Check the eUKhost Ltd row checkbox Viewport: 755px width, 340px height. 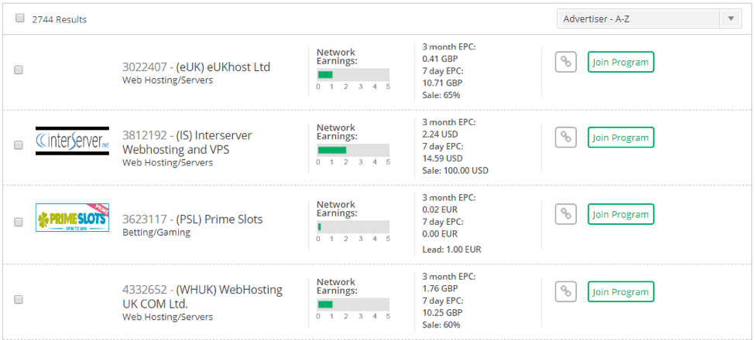[x=19, y=70]
